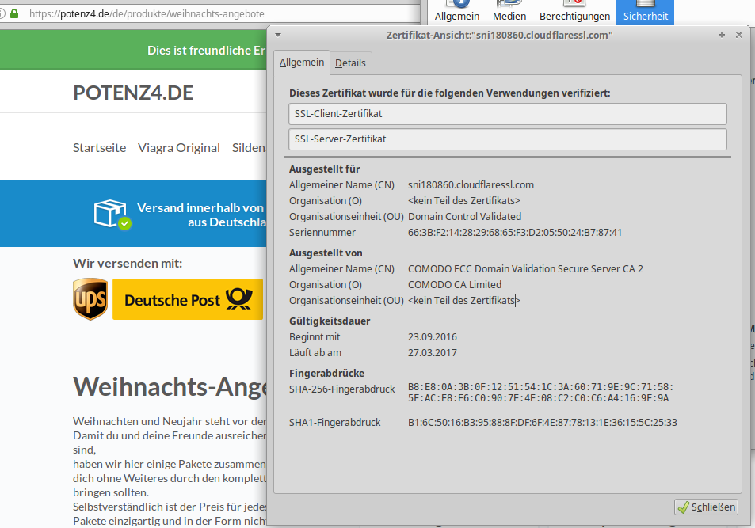This screenshot has width=755, height=528.
Task: Click the 'Seriennummer' label
Action: tap(322, 233)
